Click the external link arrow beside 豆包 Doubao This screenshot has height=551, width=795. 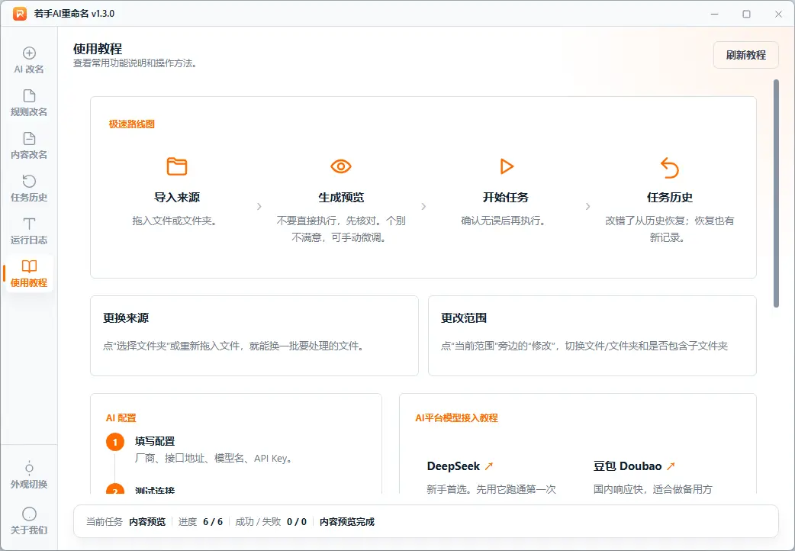[x=671, y=466]
